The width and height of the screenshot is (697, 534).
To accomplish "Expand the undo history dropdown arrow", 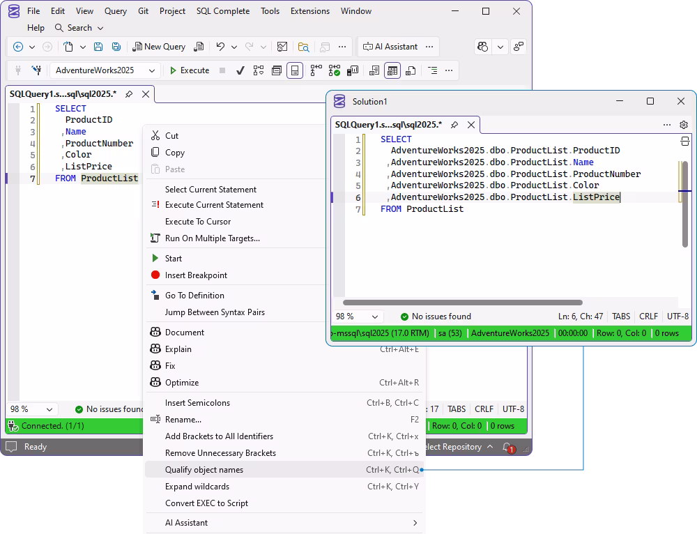I will point(234,47).
